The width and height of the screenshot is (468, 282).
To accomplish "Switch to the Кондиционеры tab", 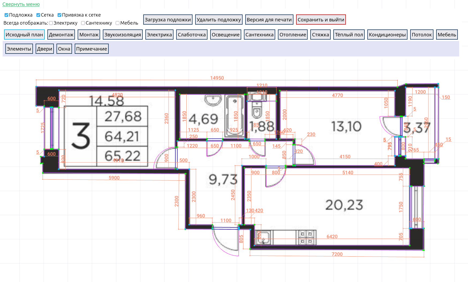I will coord(387,35).
